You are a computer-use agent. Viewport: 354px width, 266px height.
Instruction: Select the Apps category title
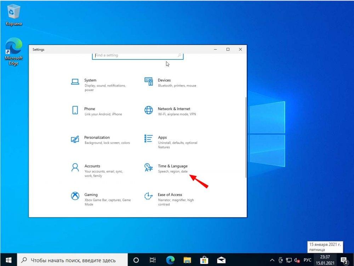pyautogui.click(x=162, y=137)
